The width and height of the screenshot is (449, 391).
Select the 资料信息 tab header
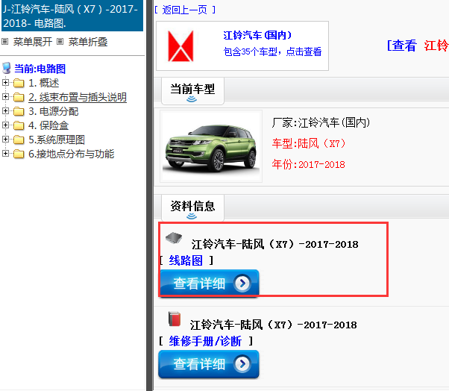click(192, 208)
